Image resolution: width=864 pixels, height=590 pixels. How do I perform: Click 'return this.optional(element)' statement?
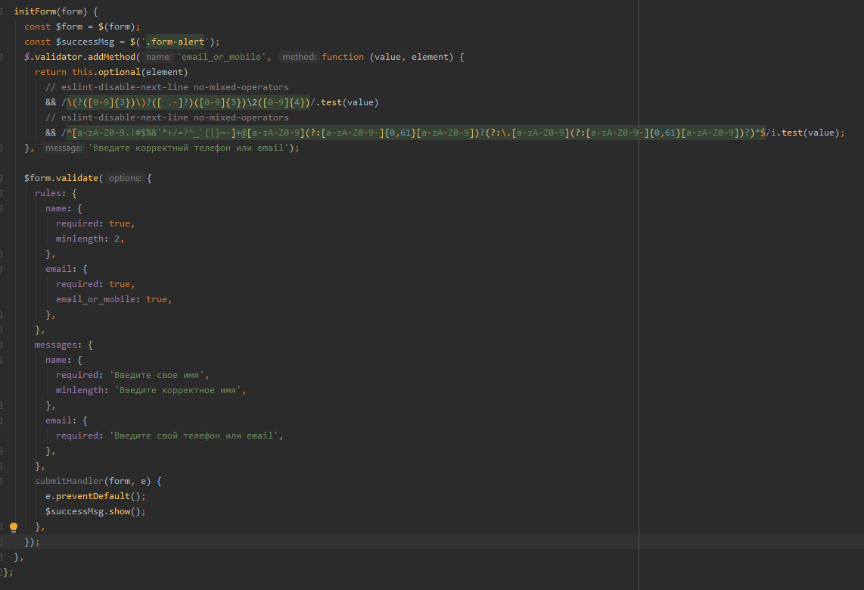point(111,72)
